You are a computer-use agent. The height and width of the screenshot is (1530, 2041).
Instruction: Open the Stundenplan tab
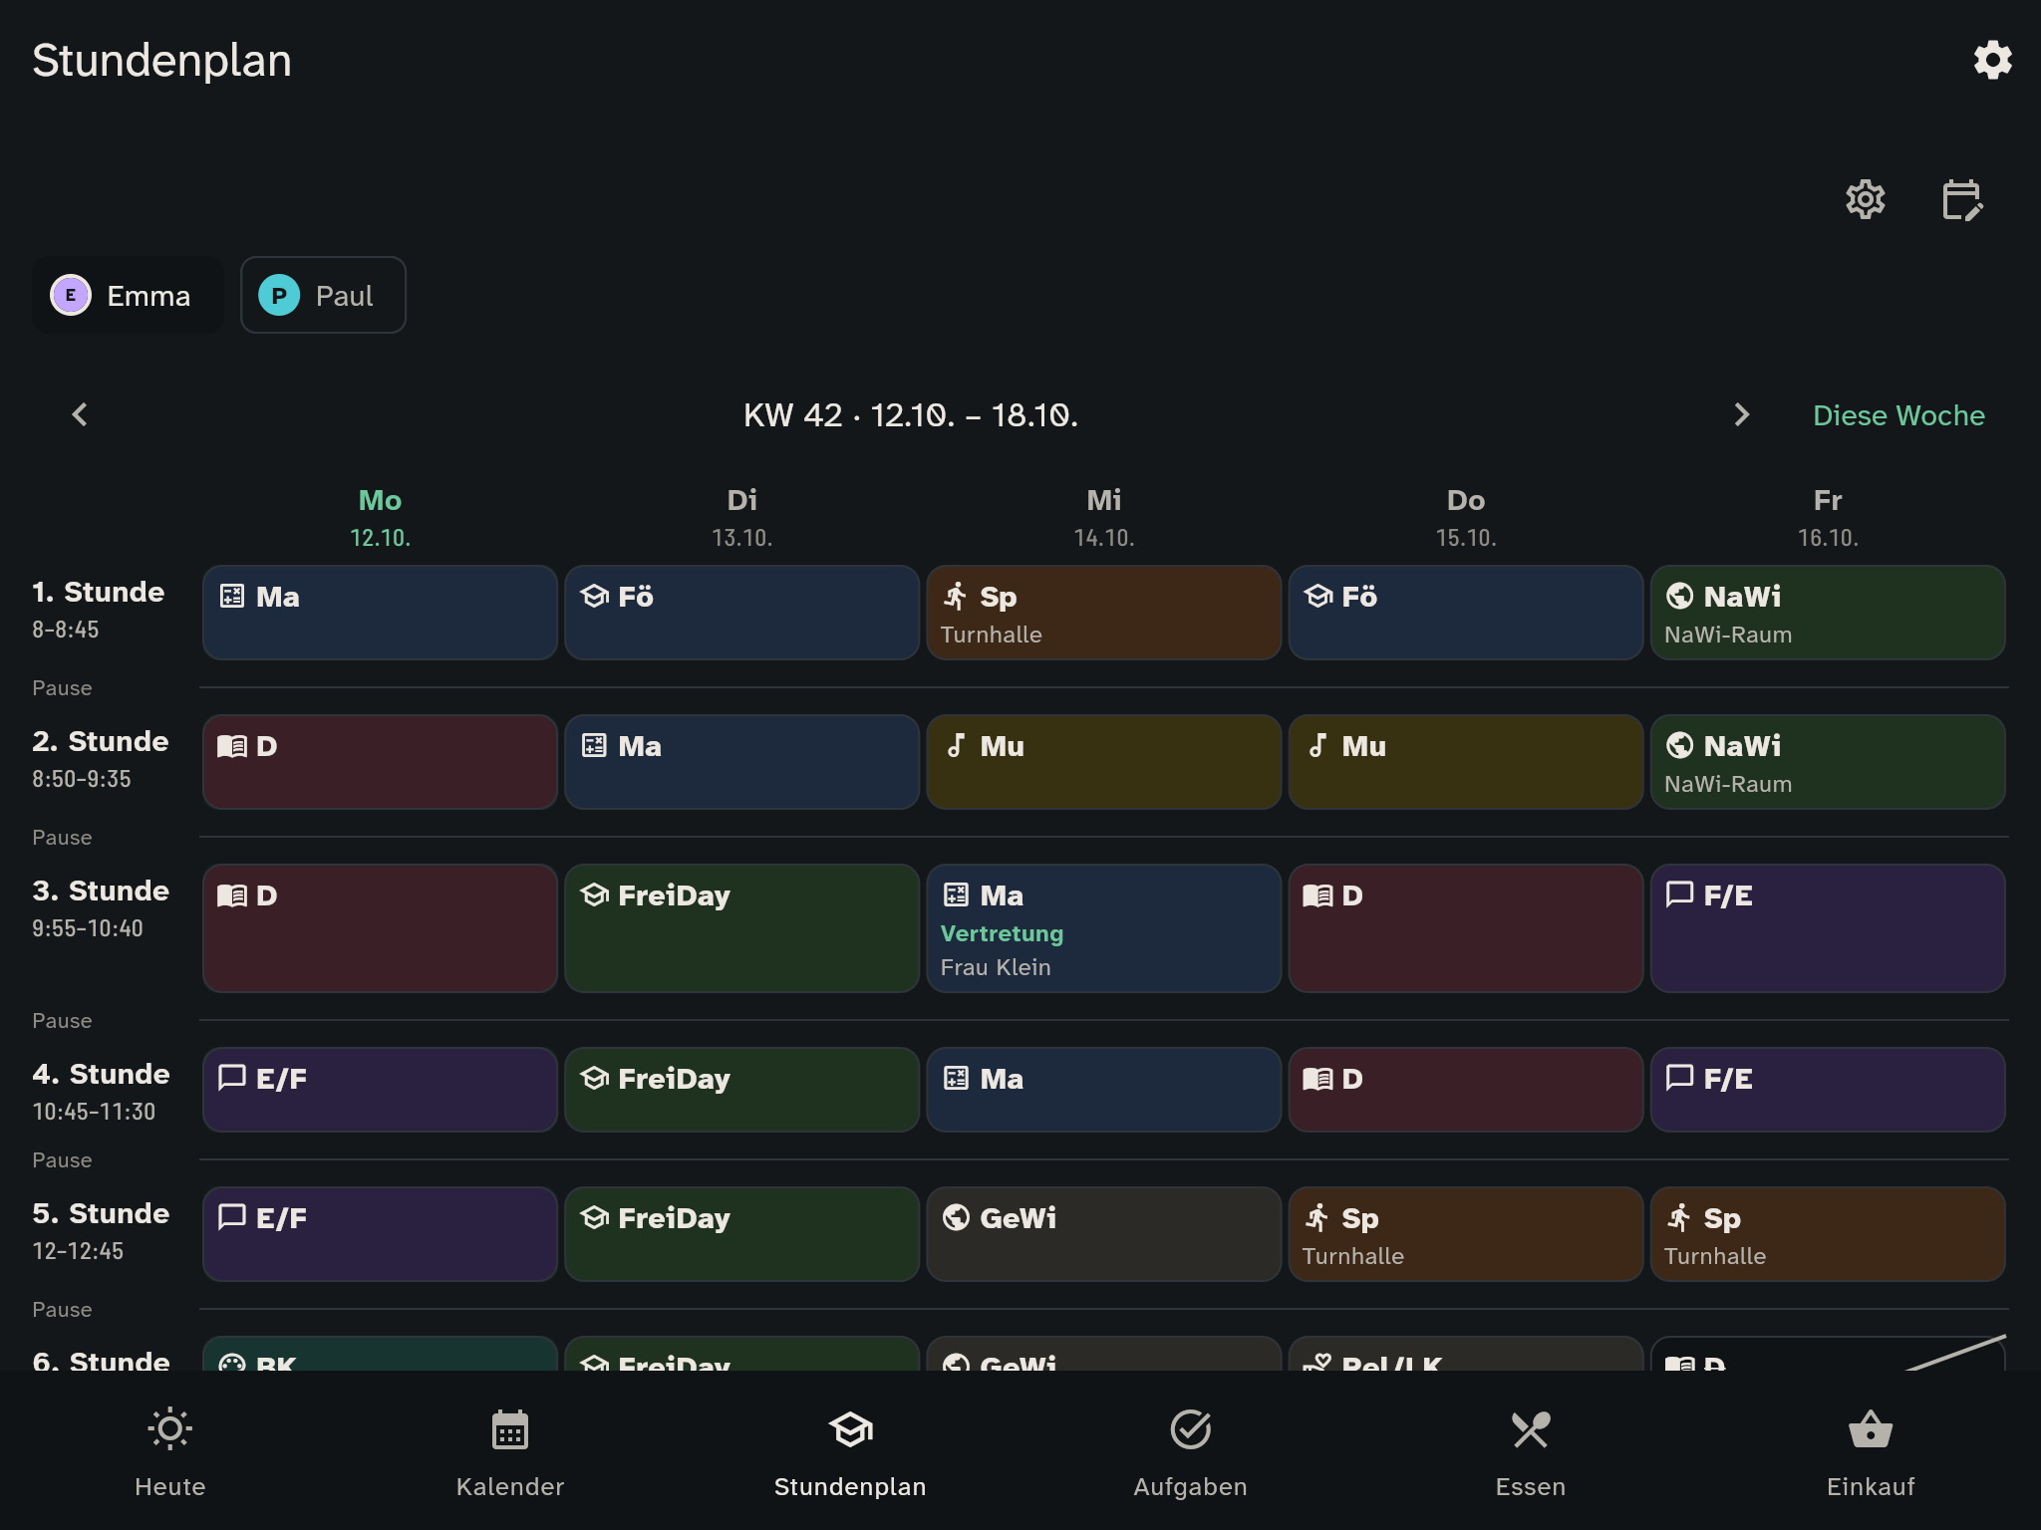850,1451
